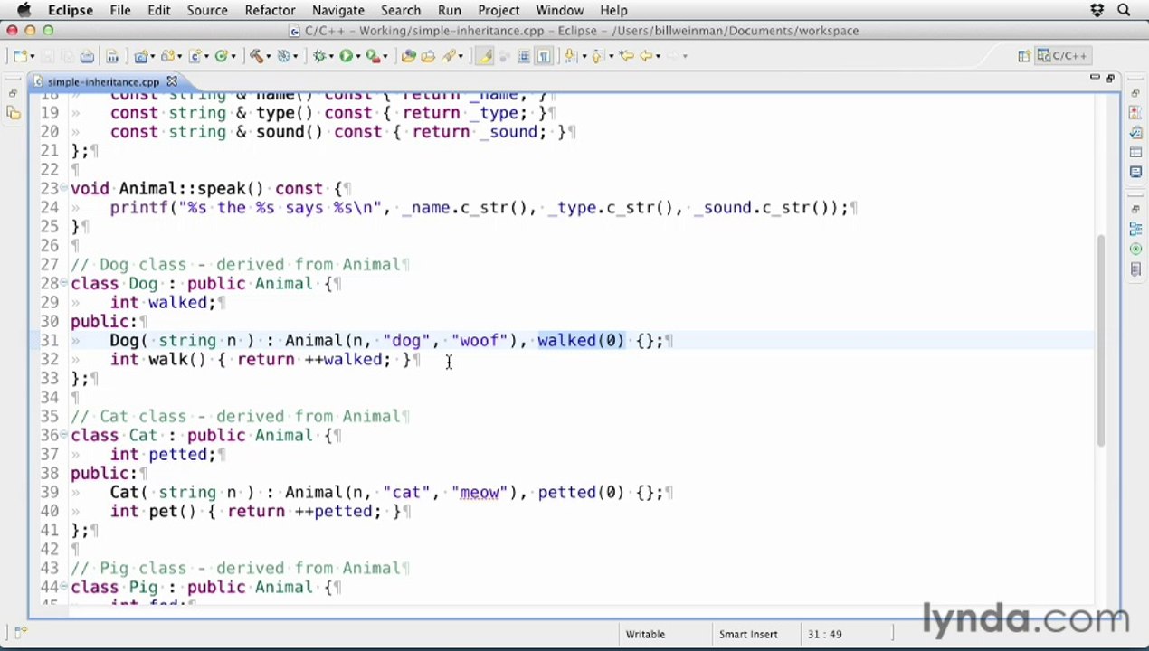Navigate Back in editor history
Image resolution: width=1149 pixels, height=651 pixels.
pos(646,56)
